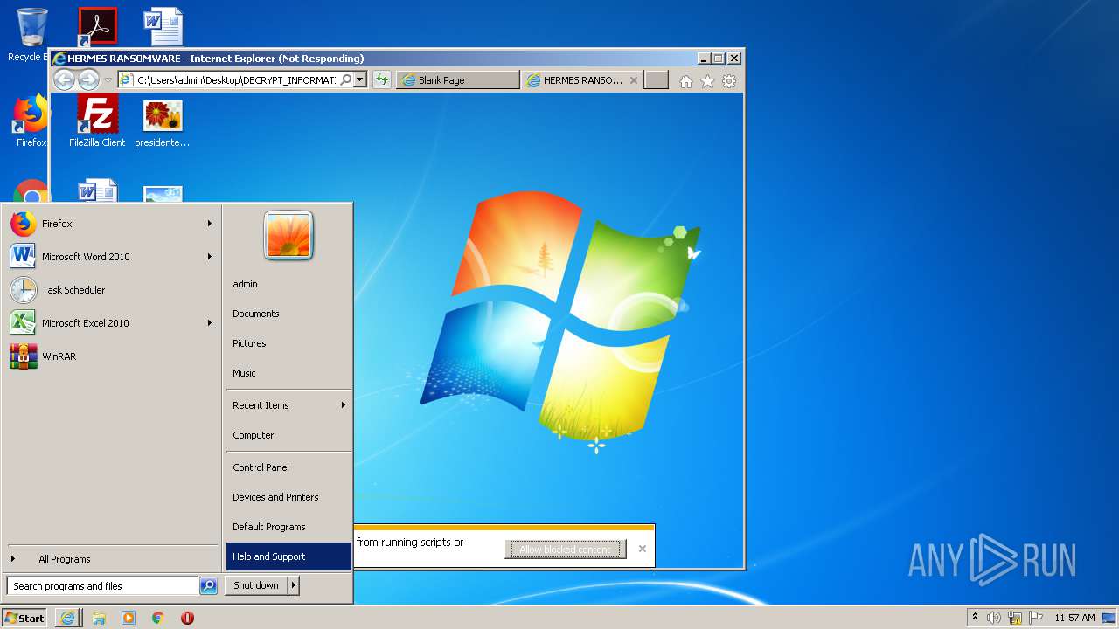This screenshot has height=629, width=1119.
Task: Open Microsoft Excel 2010 from Start menu
Action: (x=111, y=323)
